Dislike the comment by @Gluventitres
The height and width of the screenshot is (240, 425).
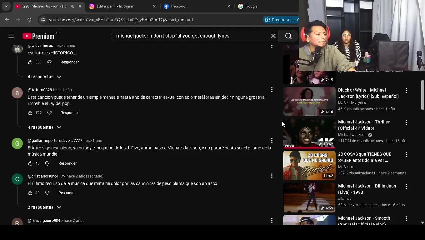(49, 62)
